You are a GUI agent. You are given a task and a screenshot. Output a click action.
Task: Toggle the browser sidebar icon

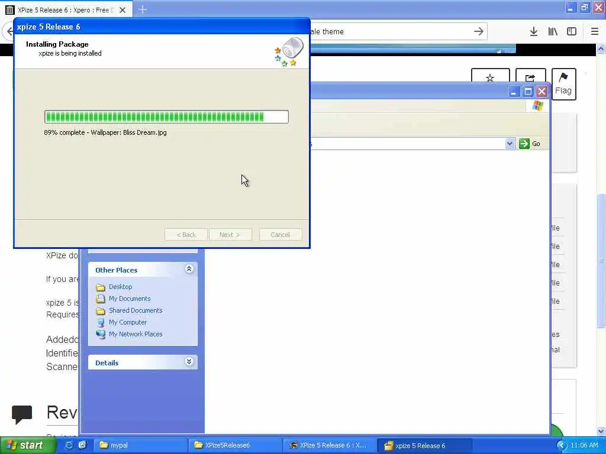click(x=572, y=31)
